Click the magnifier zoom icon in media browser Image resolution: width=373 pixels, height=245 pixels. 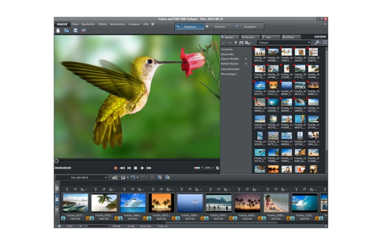(x=317, y=42)
